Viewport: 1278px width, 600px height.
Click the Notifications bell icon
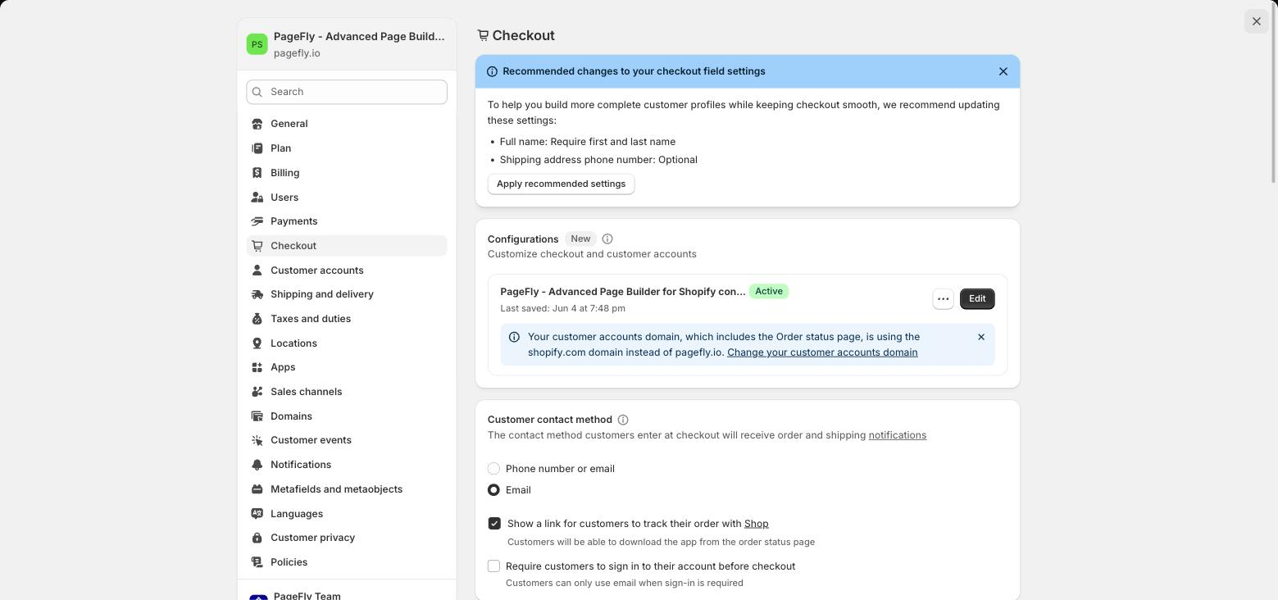point(257,465)
